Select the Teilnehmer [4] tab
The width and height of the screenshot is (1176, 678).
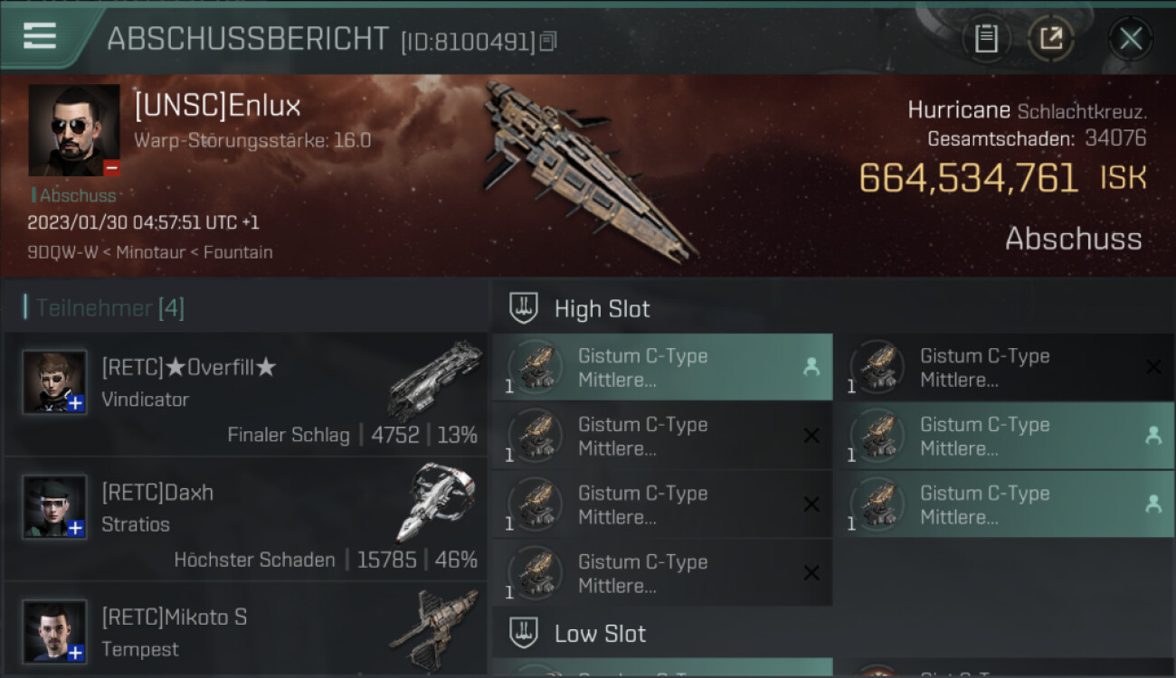[x=110, y=308]
